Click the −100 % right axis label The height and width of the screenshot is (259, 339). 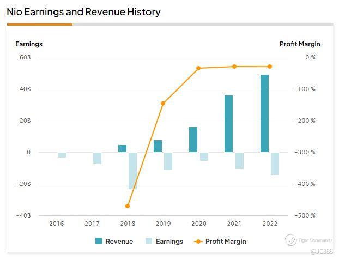[305, 89]
